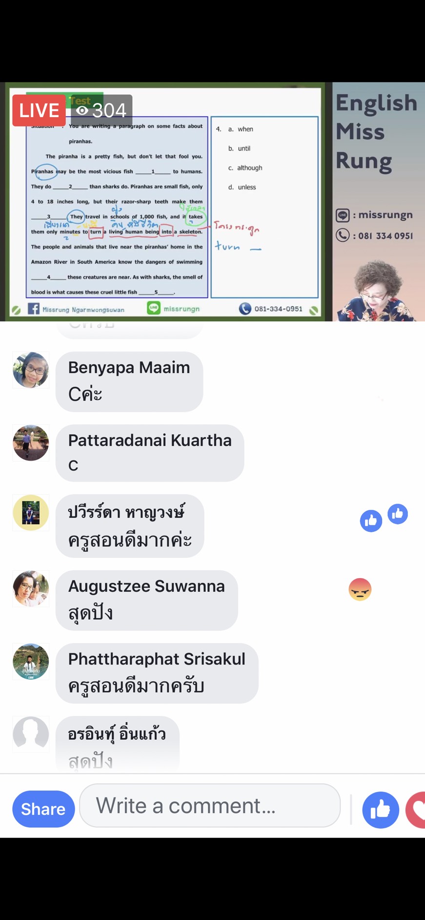This screenshot has height=920, width=425.
Task: Tap the live video piranha slide
Action: click(165, 202)
